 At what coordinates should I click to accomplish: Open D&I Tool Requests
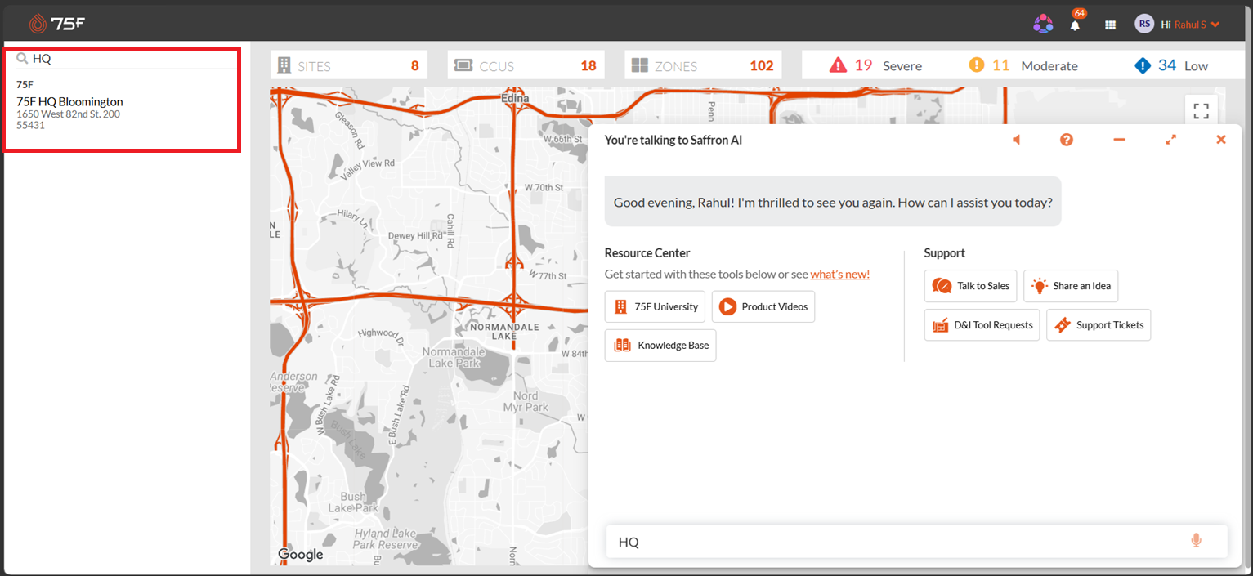(982, 325)
